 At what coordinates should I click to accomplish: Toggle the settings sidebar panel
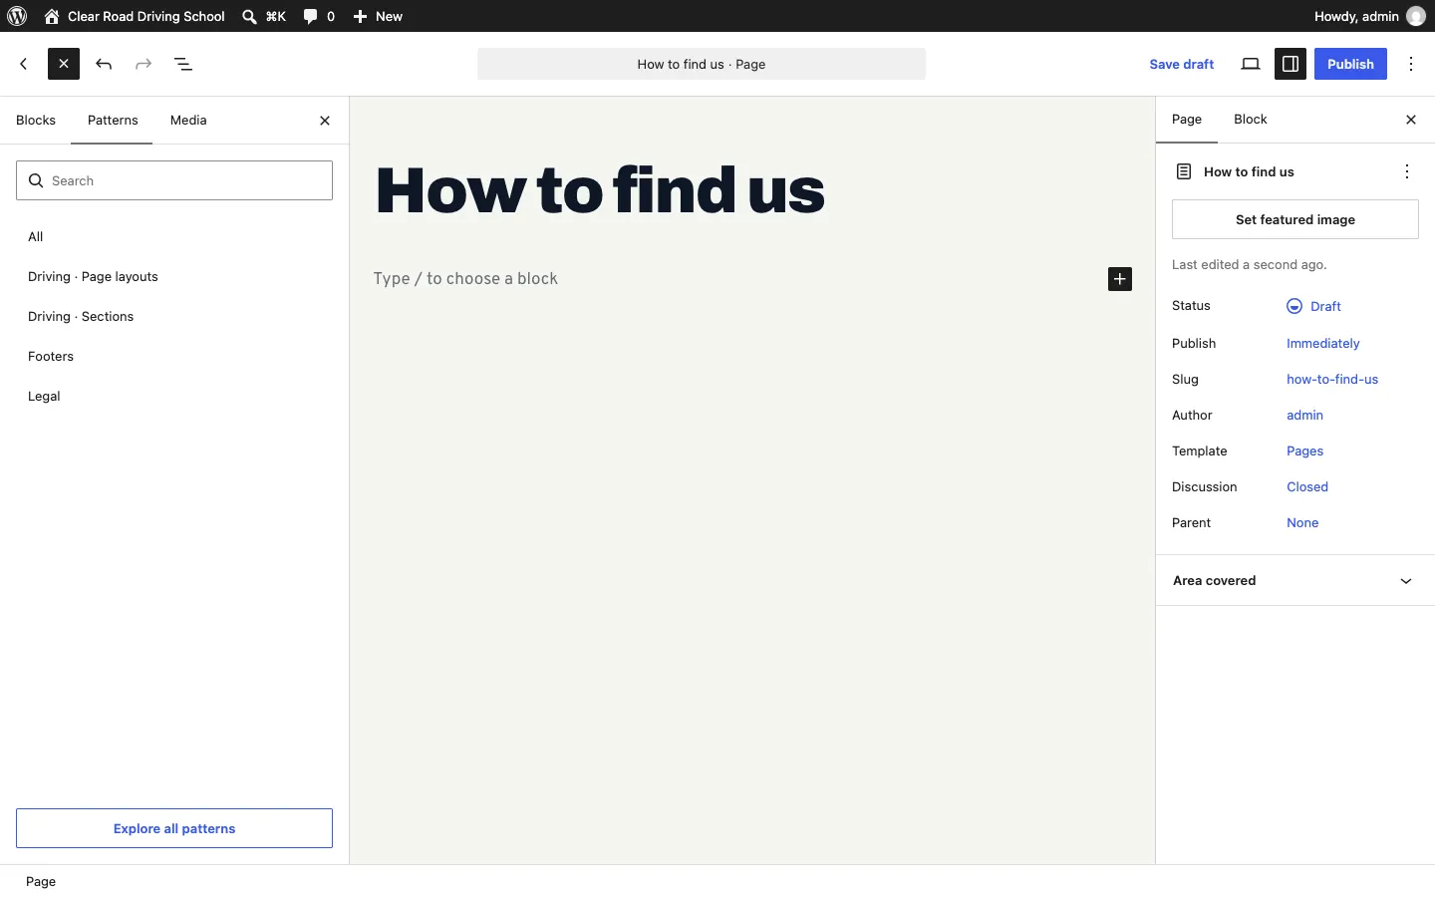tap(1291, 64)
